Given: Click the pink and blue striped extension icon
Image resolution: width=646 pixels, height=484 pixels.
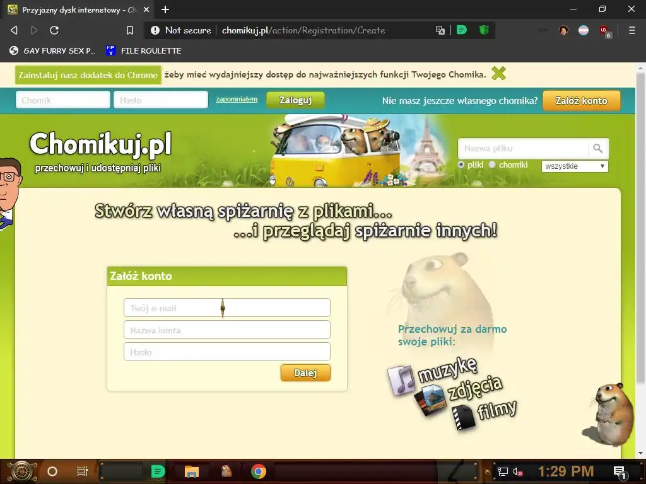Looking at the screenshot, I should click(x=584, y=30).
